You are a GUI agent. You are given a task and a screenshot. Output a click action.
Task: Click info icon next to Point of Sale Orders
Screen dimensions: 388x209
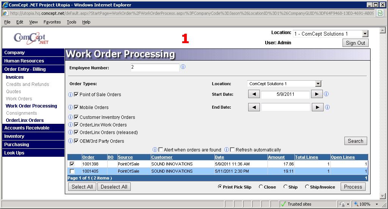coord(70,95)
